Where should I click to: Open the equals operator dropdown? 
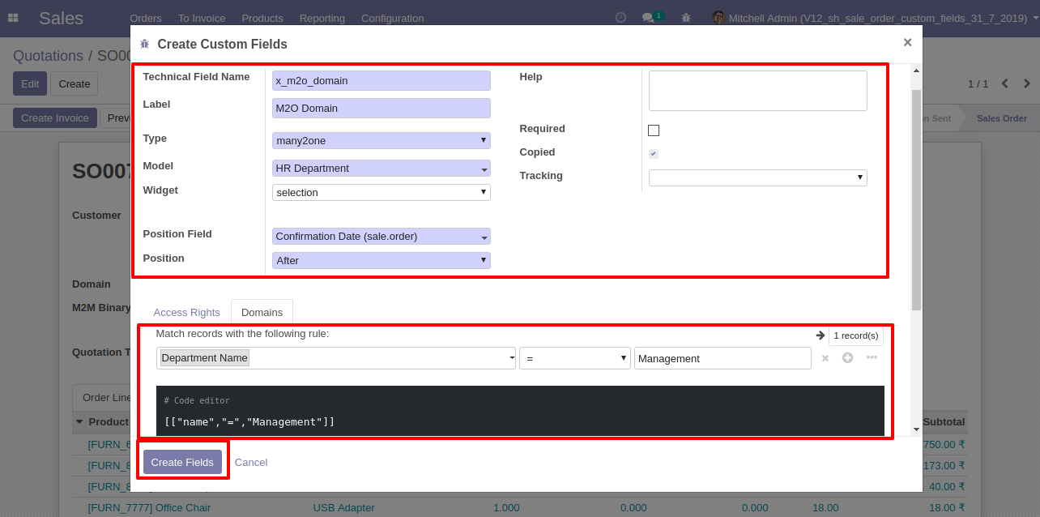tap(575, 358)
